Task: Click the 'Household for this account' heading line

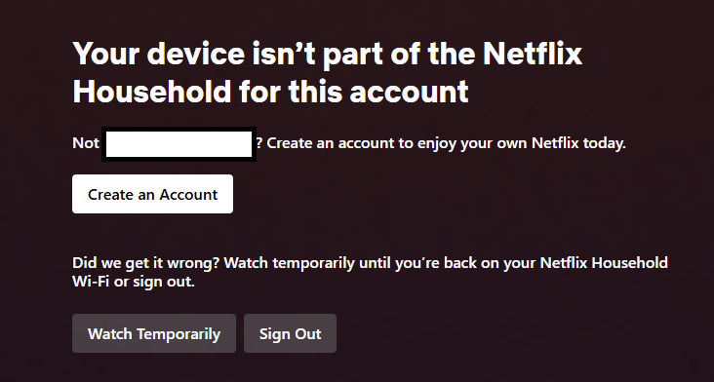Action: (270, 92)
